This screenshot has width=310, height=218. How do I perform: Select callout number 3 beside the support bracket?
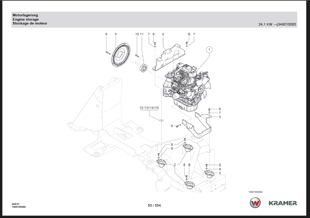coord(220,117)
